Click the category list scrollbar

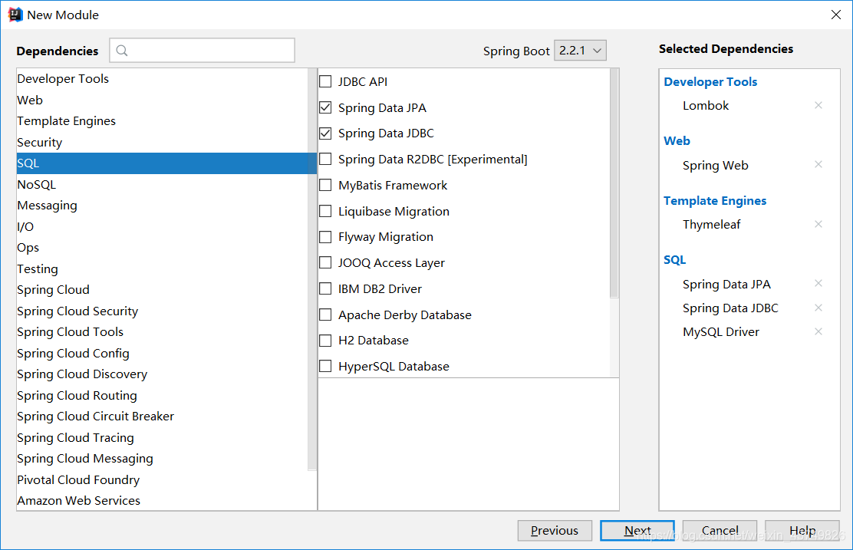[x=312, y=269]
